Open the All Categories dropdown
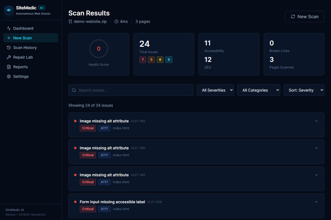The image size is (331, 220). pyautogui.click(x=259, y=90)
